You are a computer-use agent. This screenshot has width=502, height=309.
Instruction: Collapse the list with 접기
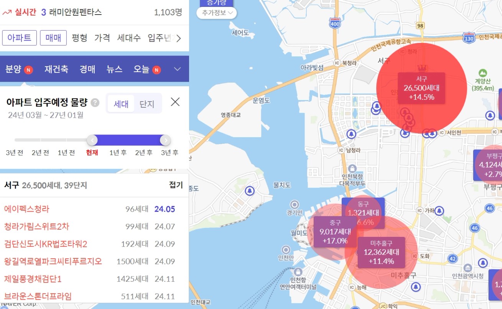[176, 185]
